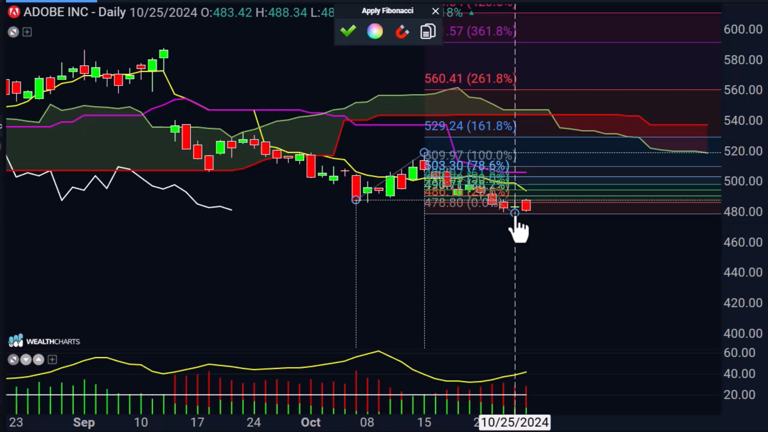Click the 529.24 (161.8%) Fibonacci label

pyautogui.click(x=470, y=126)
